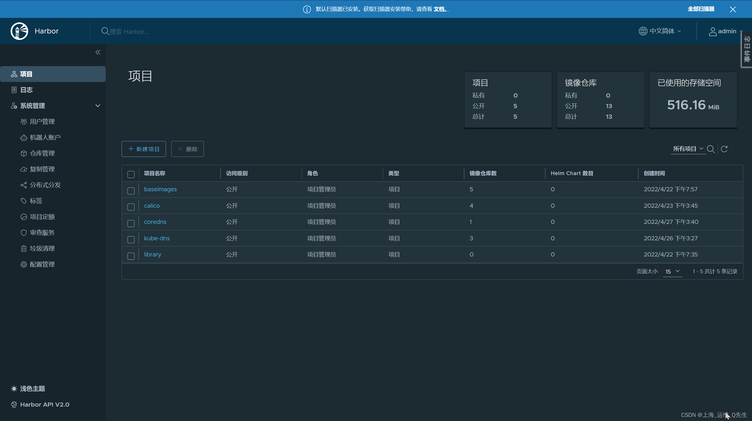Open the kube-dns project link
This screenshot has width=752, height=421.
[157, 238]
